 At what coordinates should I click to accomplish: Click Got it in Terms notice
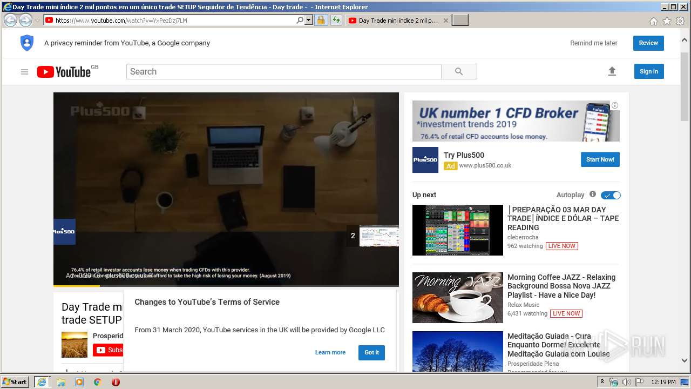372,352
